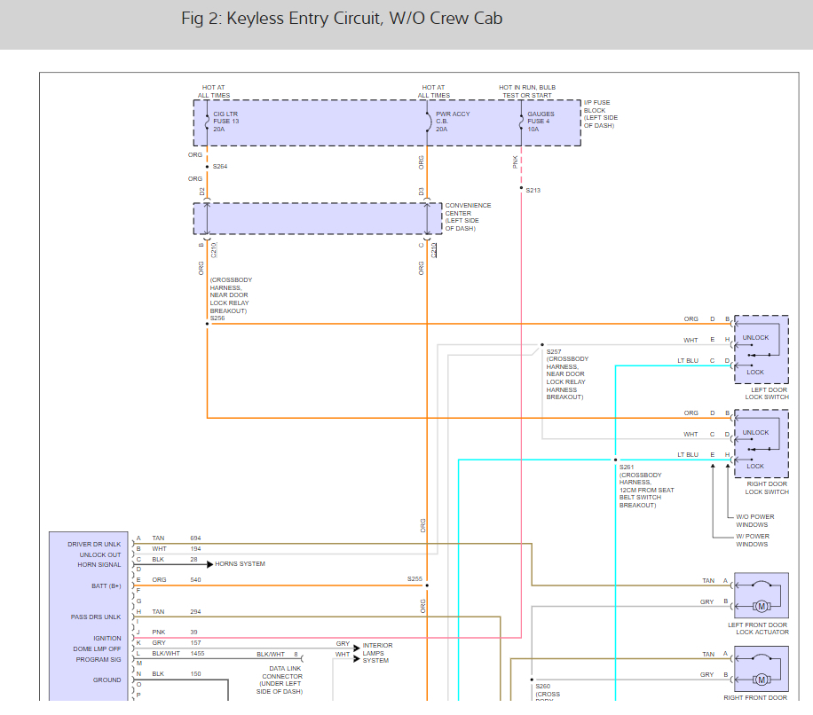Screen dimensions: 813x715
Task: Click wire circuit number '157'
Action: pos(195,642)
